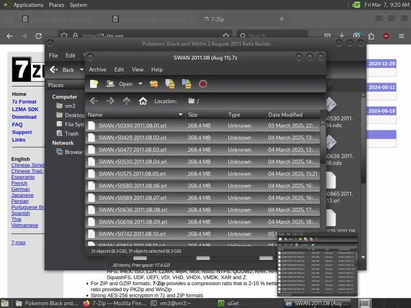Open Firefox downloads panel
The height and width of the screenshot is (308, 411).
click(342, 36)
